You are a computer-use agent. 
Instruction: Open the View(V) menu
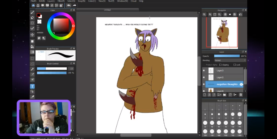point(102,1)
